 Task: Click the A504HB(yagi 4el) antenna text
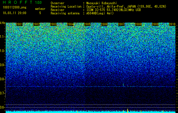pyautogui.click(x=100, y=13)
